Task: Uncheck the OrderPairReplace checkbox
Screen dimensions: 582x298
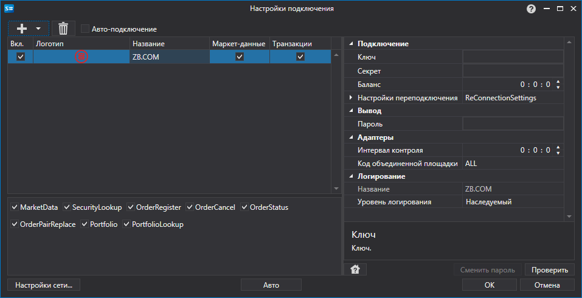Action: pyautogui.click(x=15, y=224)
